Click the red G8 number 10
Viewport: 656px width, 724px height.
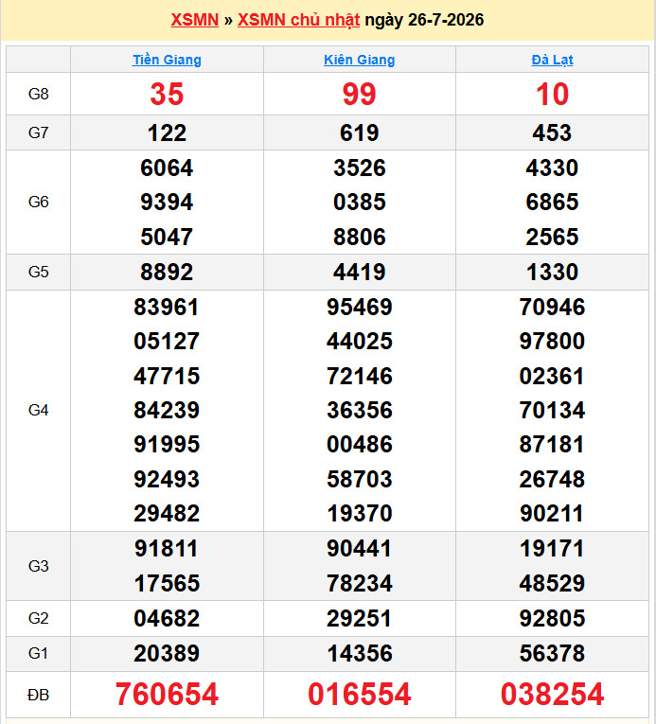[x=552, y=94]
